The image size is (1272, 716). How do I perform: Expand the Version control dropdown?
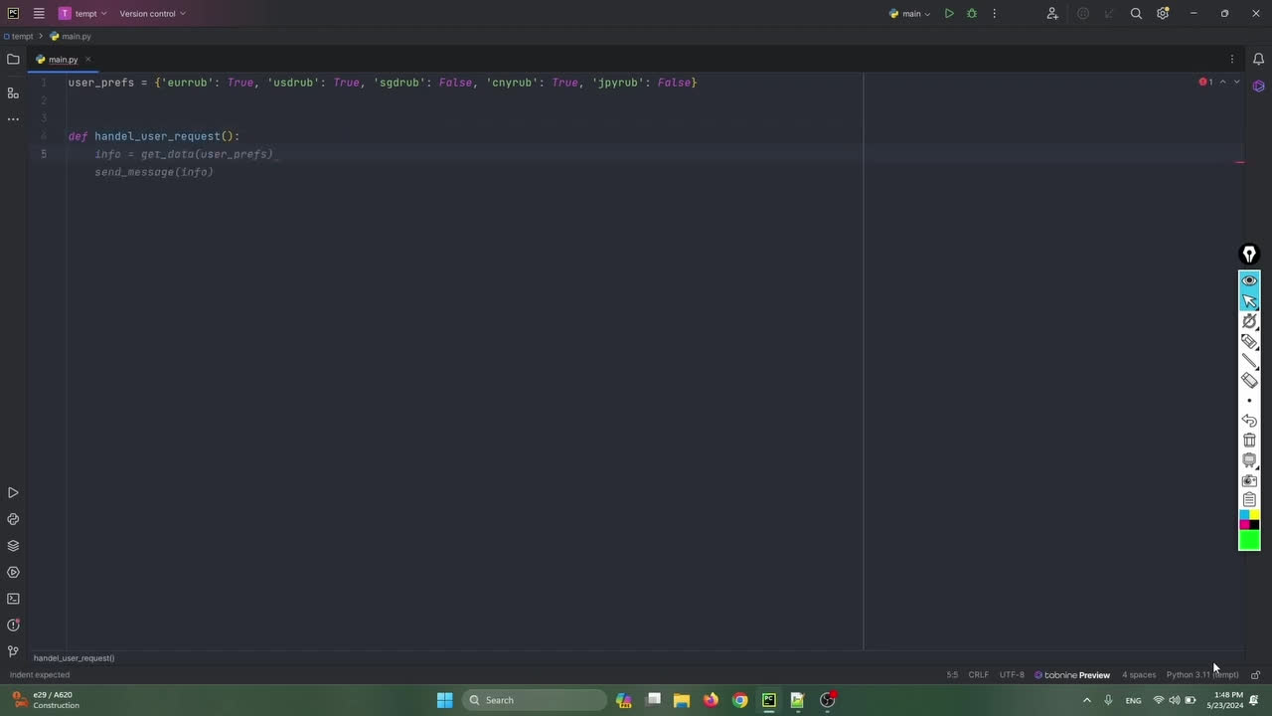pyautogui.click(x=152, y=14)
